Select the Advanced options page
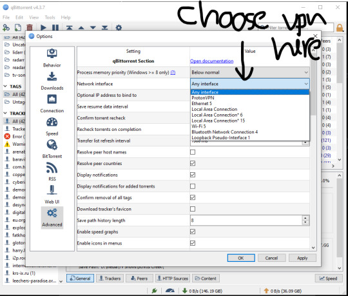 click(x=52, y=217)
